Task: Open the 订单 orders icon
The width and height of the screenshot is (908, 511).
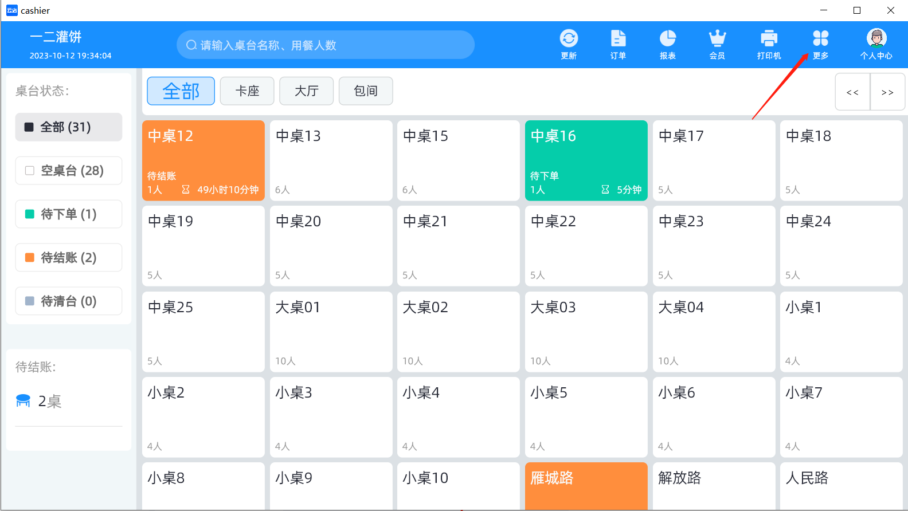Action: 618,38
